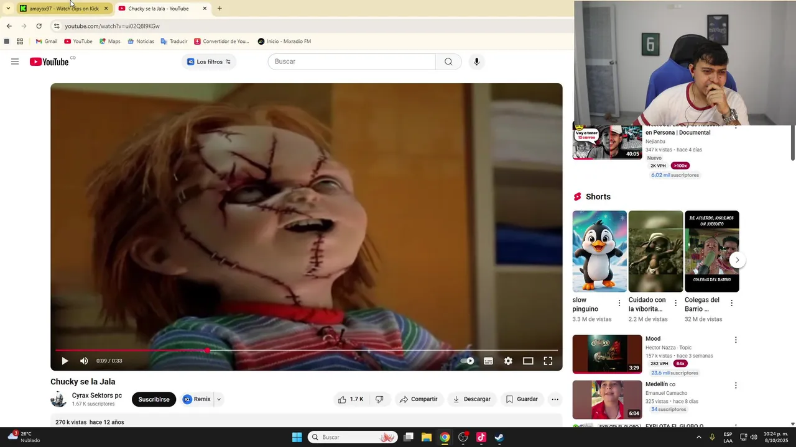
Task: Download the video with Descargar
Action: tap(471, 399)
